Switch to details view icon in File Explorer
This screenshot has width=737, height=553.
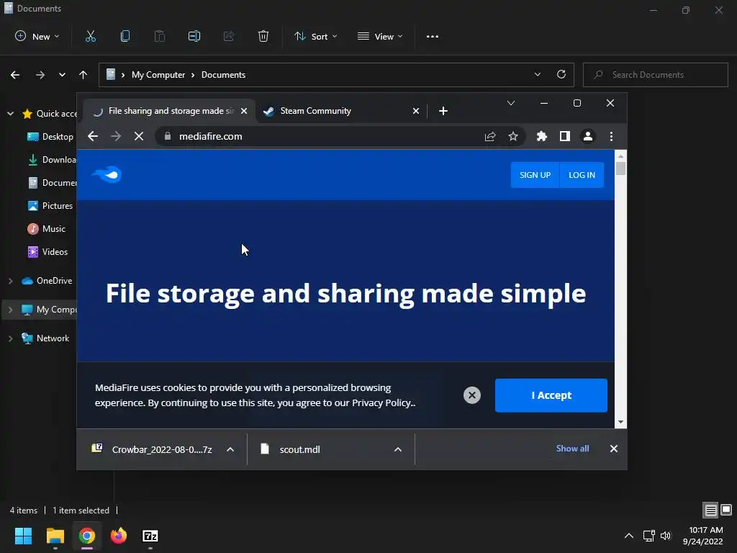click(710, 511)
